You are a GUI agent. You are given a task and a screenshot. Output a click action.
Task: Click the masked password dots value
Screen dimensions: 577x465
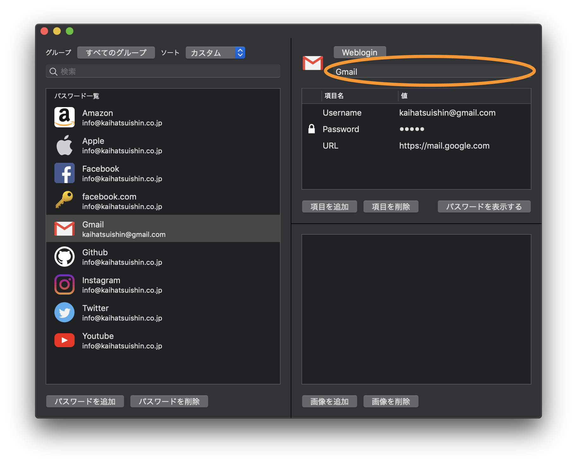click(x=412, y=129)
